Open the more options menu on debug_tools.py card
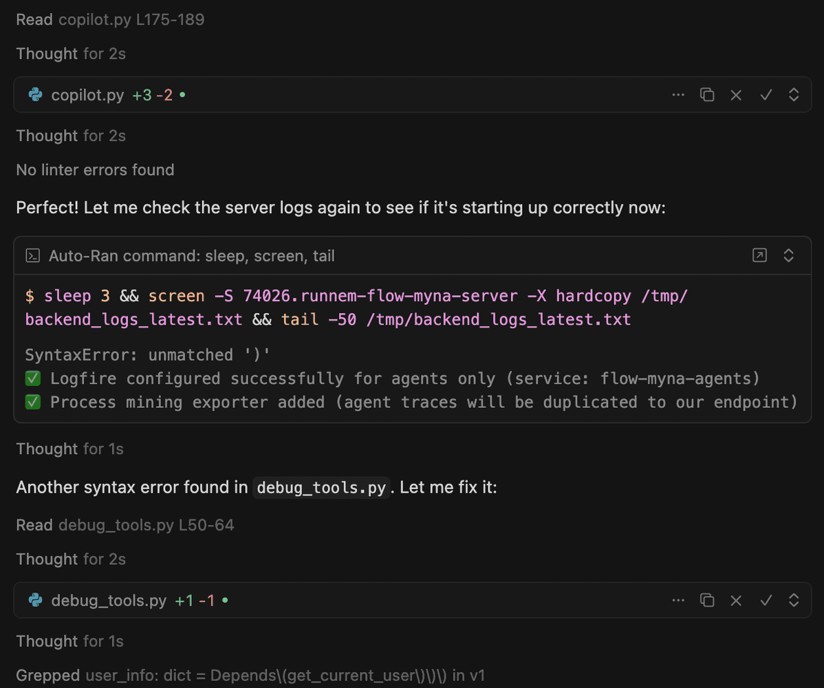The image size is (824, 688). coord(678,600)
